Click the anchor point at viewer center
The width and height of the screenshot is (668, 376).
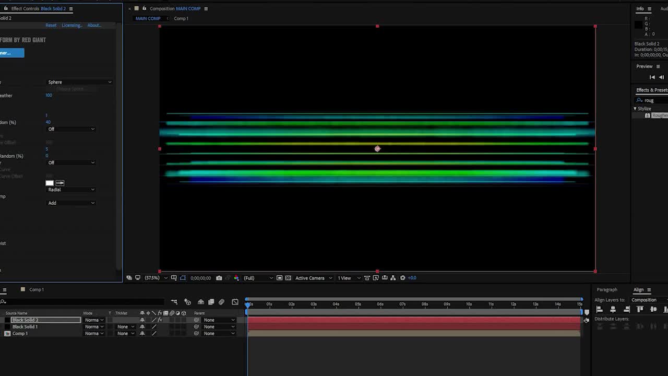point(377,149)
